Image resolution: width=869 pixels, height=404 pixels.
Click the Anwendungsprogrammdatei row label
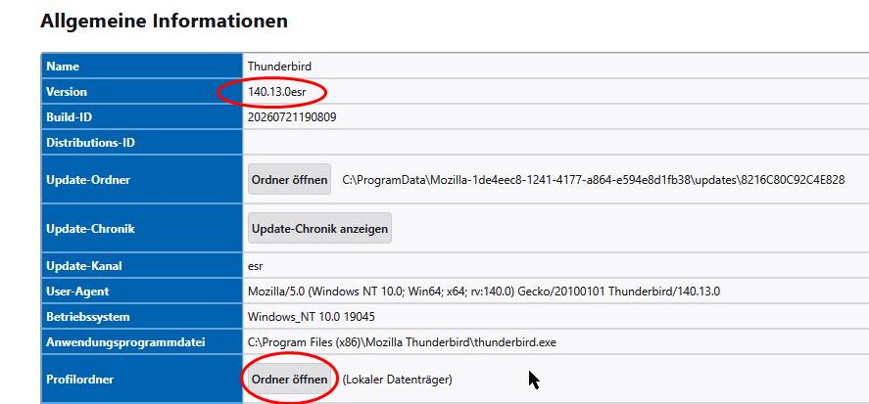(125, 342)
